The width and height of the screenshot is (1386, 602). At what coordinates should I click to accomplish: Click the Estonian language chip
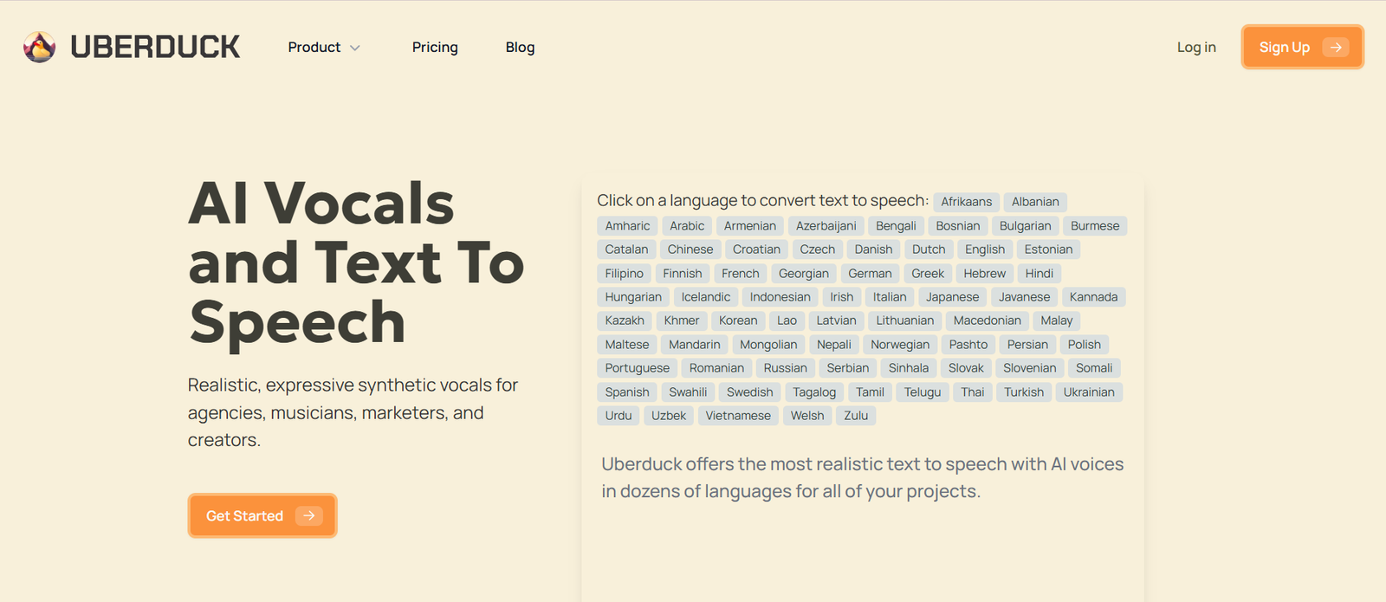coord(1048,249)
